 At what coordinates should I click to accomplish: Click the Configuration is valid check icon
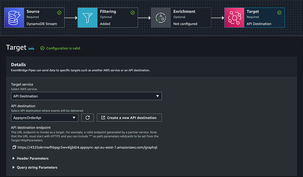coord(42,48)
